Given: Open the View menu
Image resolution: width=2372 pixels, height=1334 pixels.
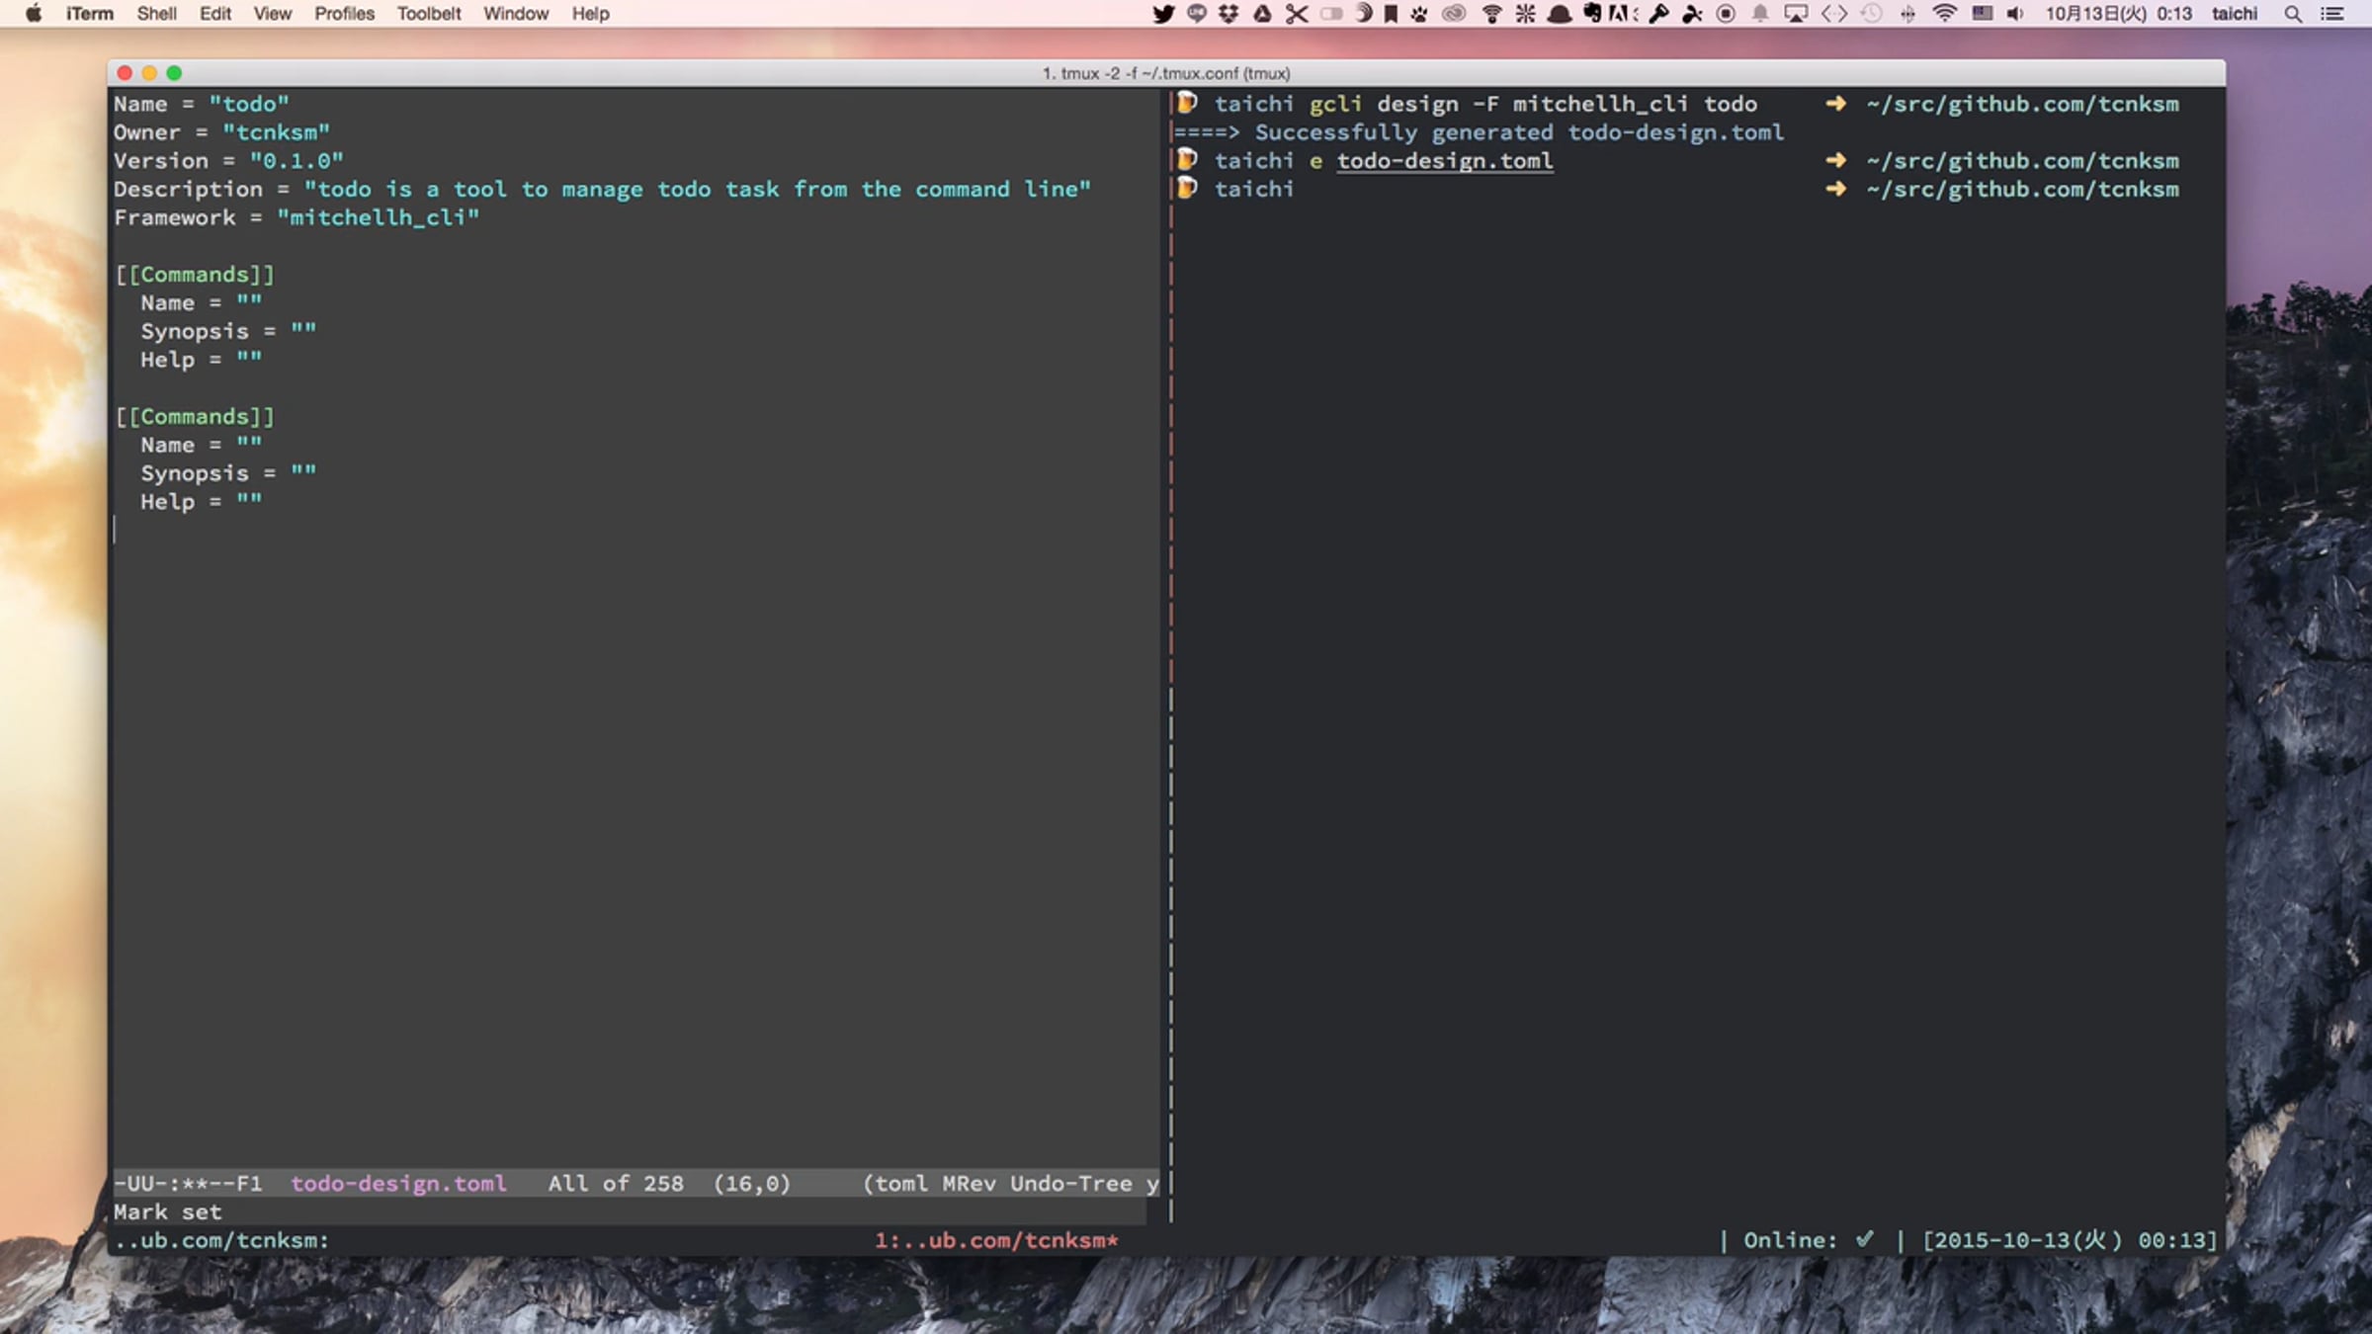Looking at the screenshot, I should pyautogui.click(x=272, y=14).
